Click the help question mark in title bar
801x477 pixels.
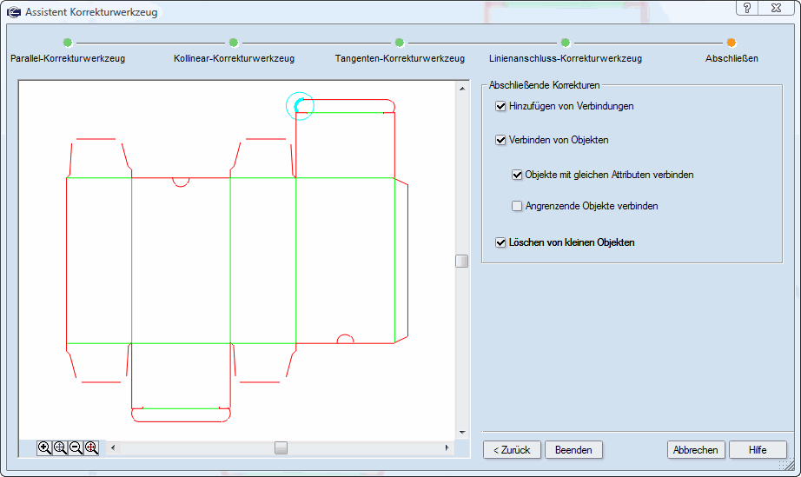click(x=747, y=8)
